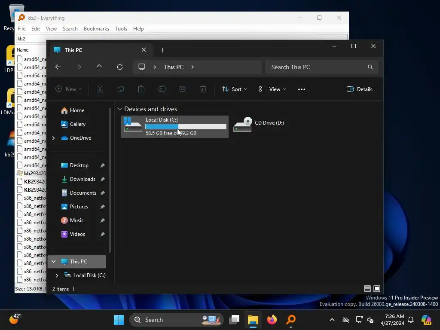Open Pictures quick access folder
Image resolution: width=440 pixels, height=330 pixels.
pyautogui.click(x=79, y=207)
